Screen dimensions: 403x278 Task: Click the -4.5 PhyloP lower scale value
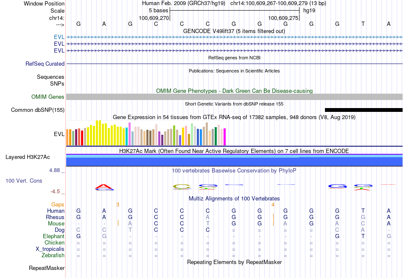pyautogui.click(x=55, y=192)
